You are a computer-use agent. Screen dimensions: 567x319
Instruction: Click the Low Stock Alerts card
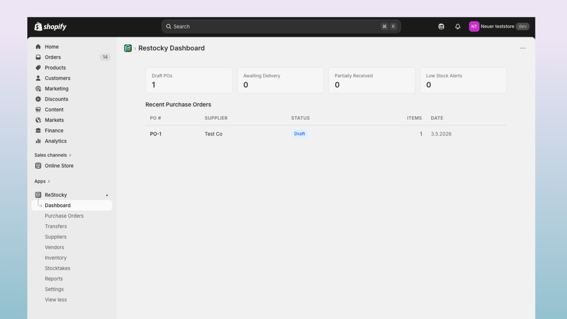(x=463, y=80)
